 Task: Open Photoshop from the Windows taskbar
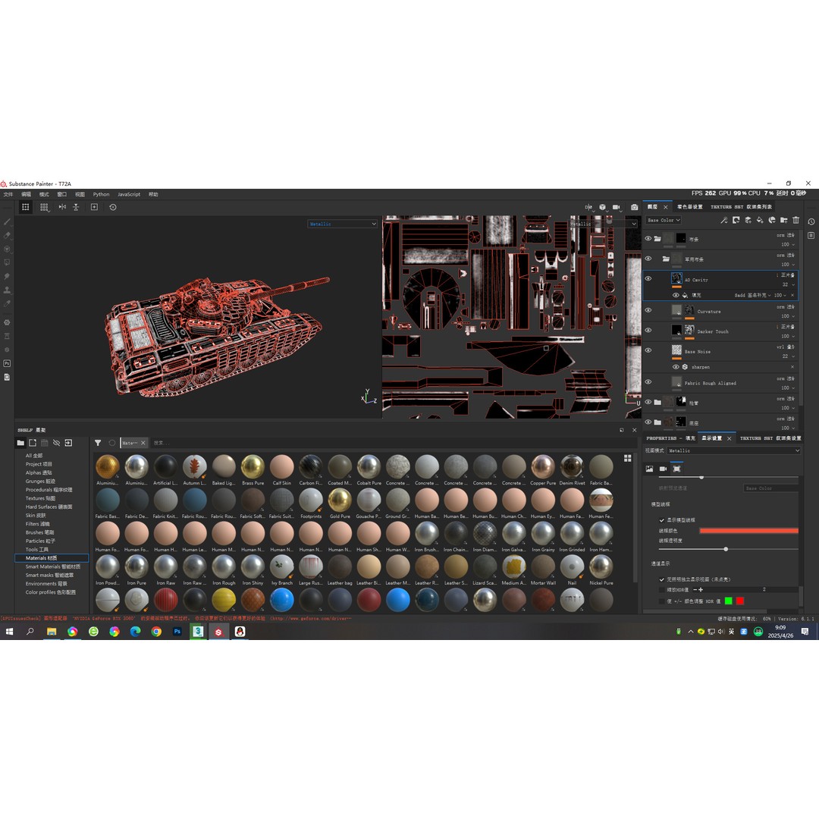tap(177, 632)
